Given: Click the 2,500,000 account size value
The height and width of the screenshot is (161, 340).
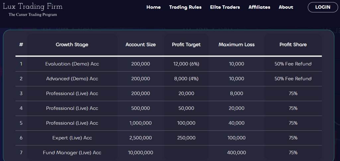Looking at the screenshot, I should (x=140, y=138).
